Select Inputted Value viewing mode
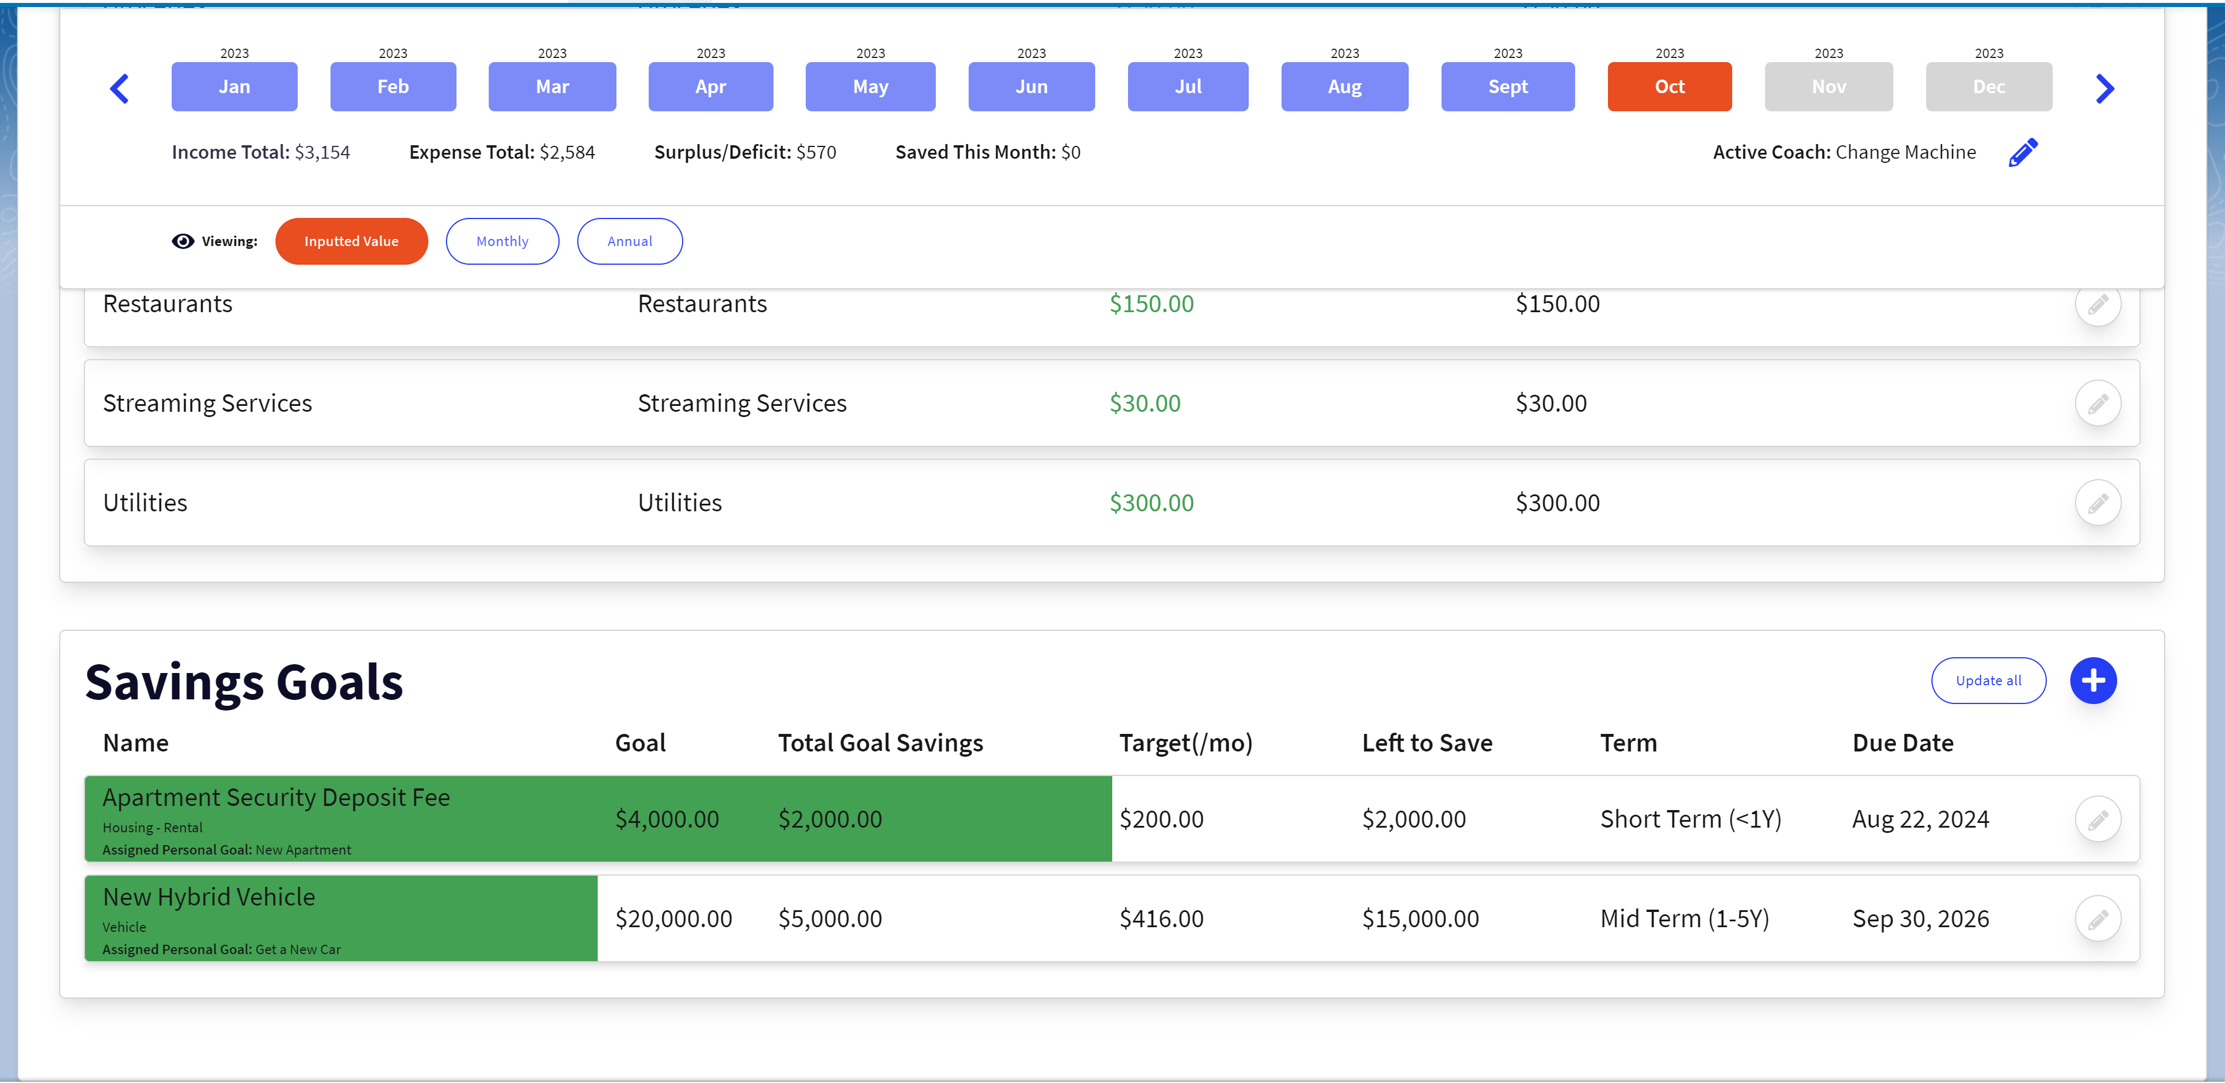Viewport: 2225px width, 1083px height. (350, 242)
